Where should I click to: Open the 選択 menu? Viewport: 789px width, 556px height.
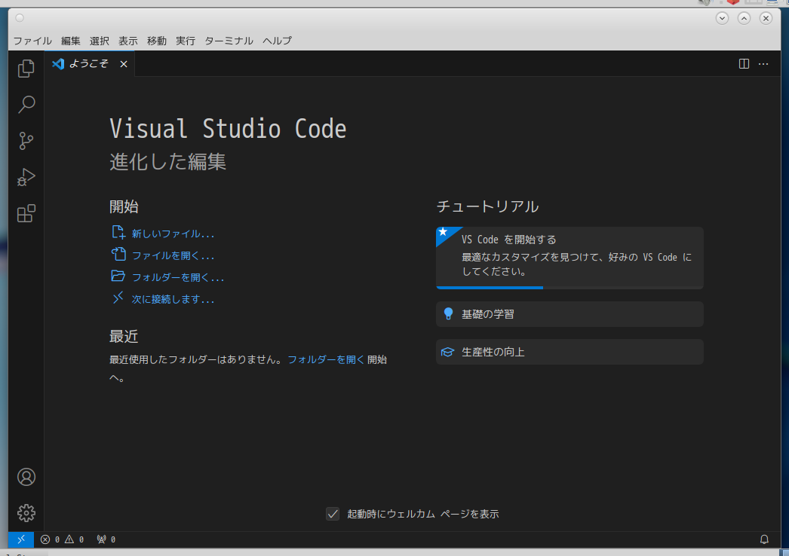click(99, 41)
